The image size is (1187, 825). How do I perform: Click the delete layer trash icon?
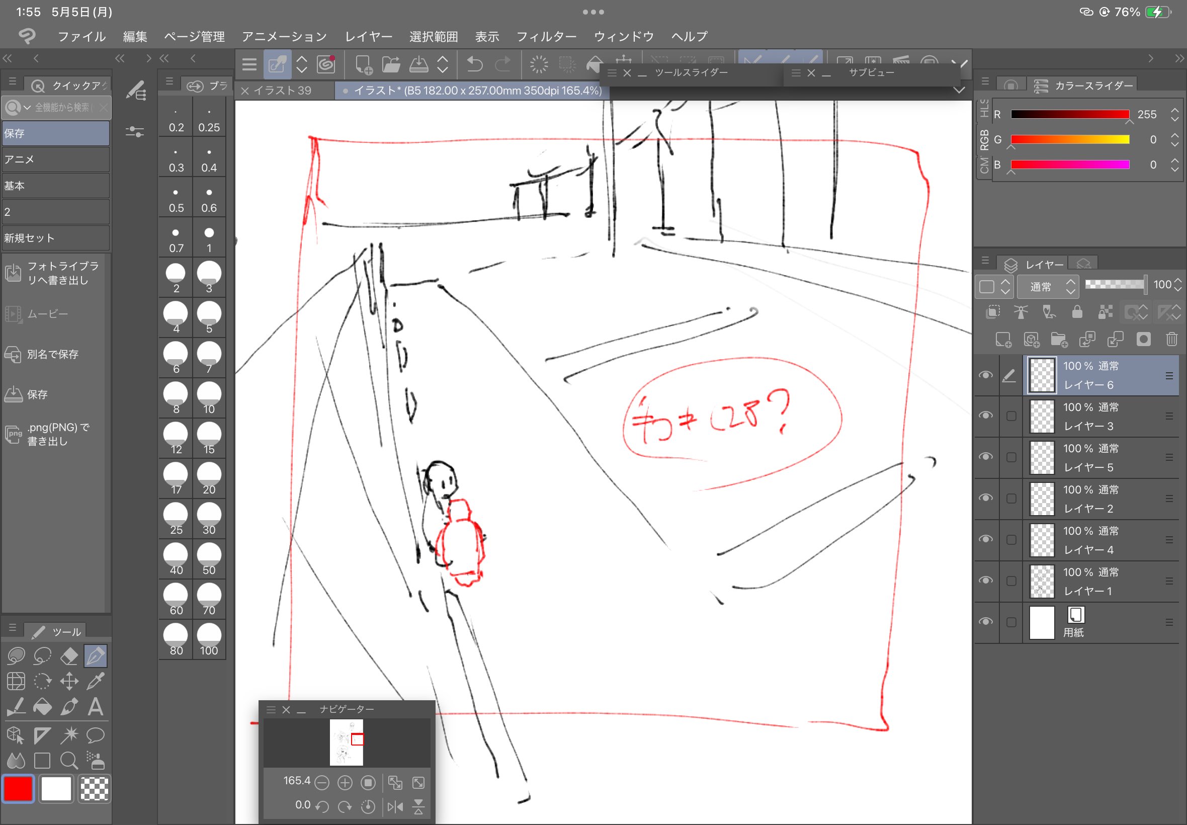[x=1171, y=339]
